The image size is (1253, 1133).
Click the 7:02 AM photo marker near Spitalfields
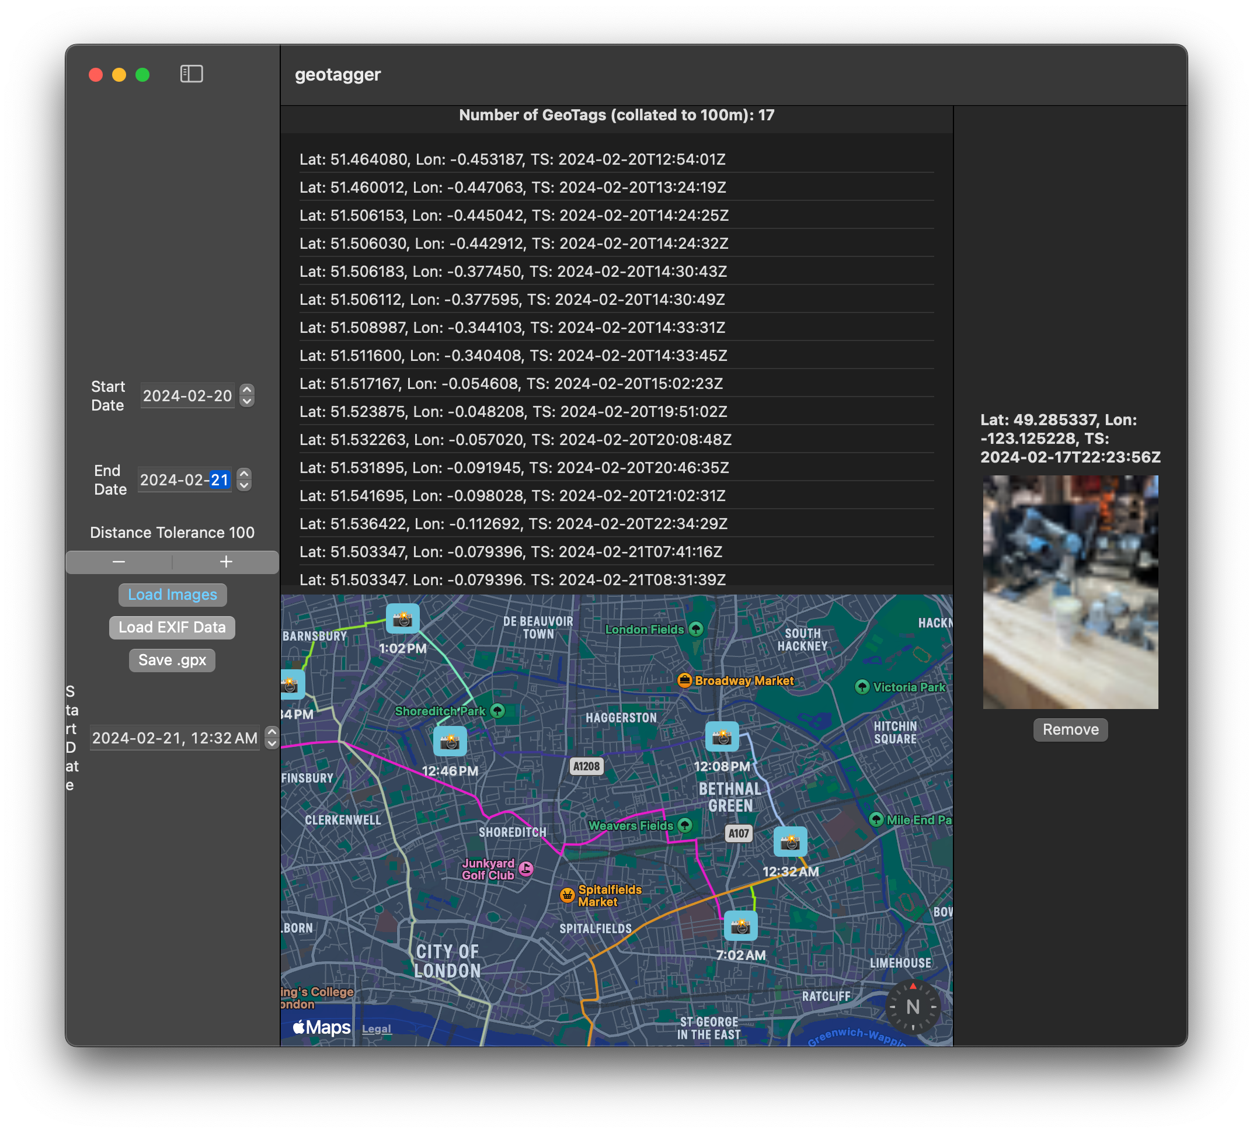[741, 926]
